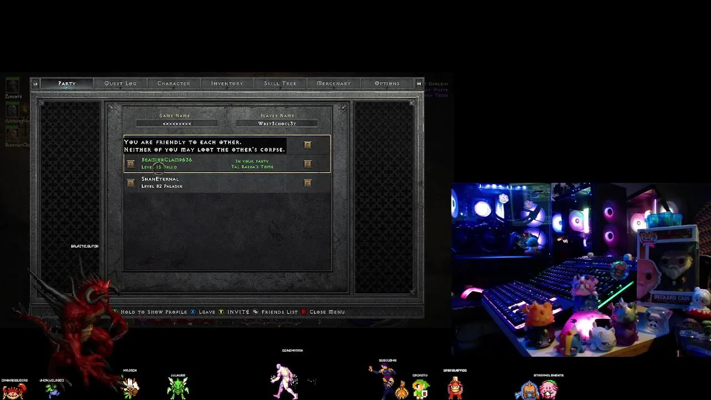Click the jhon_velasco stream avatar

click(52, 390)
